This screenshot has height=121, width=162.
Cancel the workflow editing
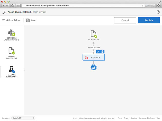coord(125,20)
